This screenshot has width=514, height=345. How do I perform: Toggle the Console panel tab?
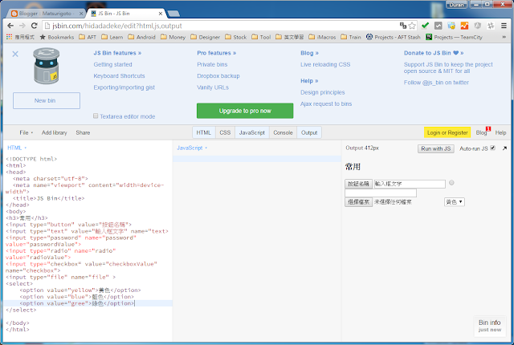tap(283, 132)
